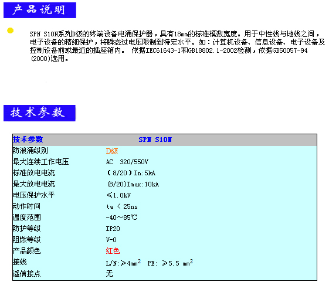Click the V-0 flame rating value

coord(111,240)
